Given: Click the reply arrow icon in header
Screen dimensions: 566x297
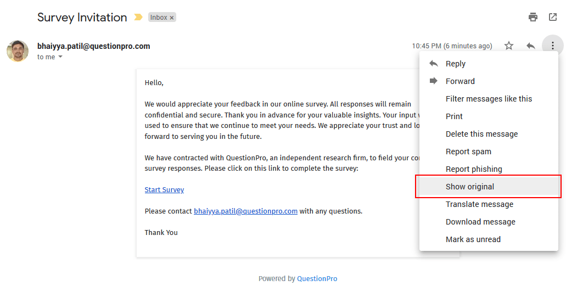Looking at the screenshot, I should 530,46.
